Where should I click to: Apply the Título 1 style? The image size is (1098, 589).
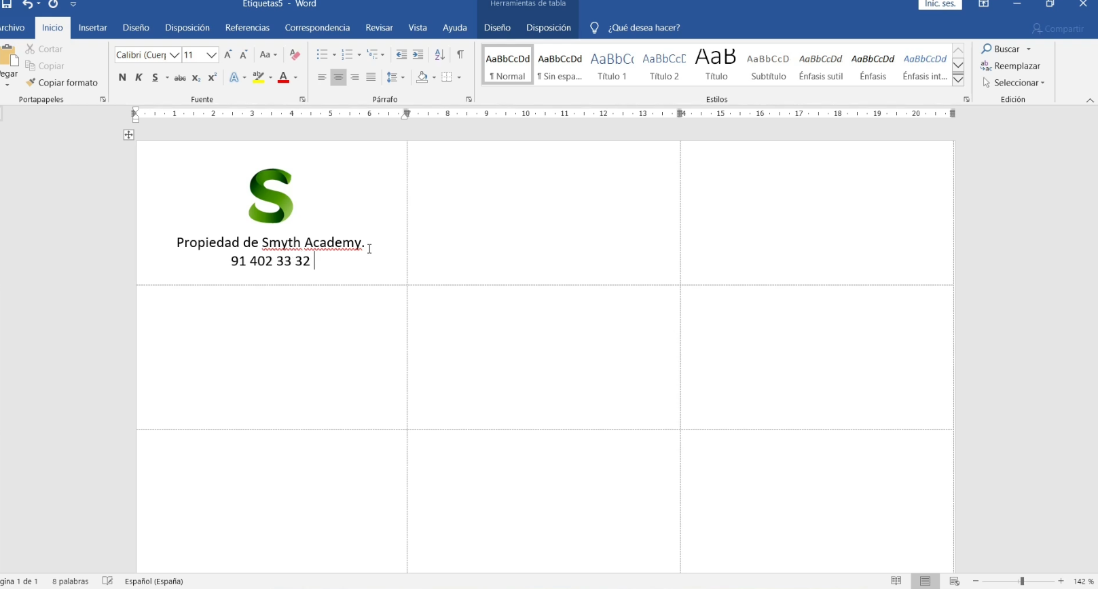tap(612, 65)
